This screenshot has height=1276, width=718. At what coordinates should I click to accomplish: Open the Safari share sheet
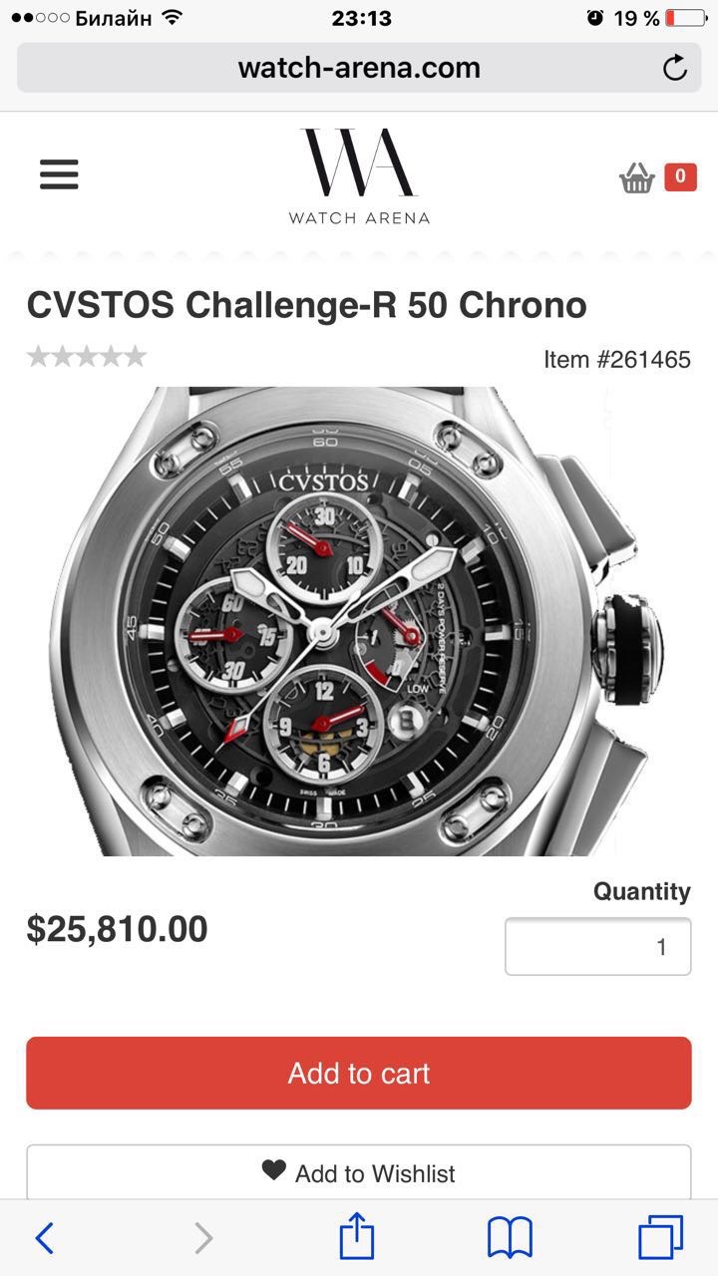pyautogui.click(x=356, y=1236)
